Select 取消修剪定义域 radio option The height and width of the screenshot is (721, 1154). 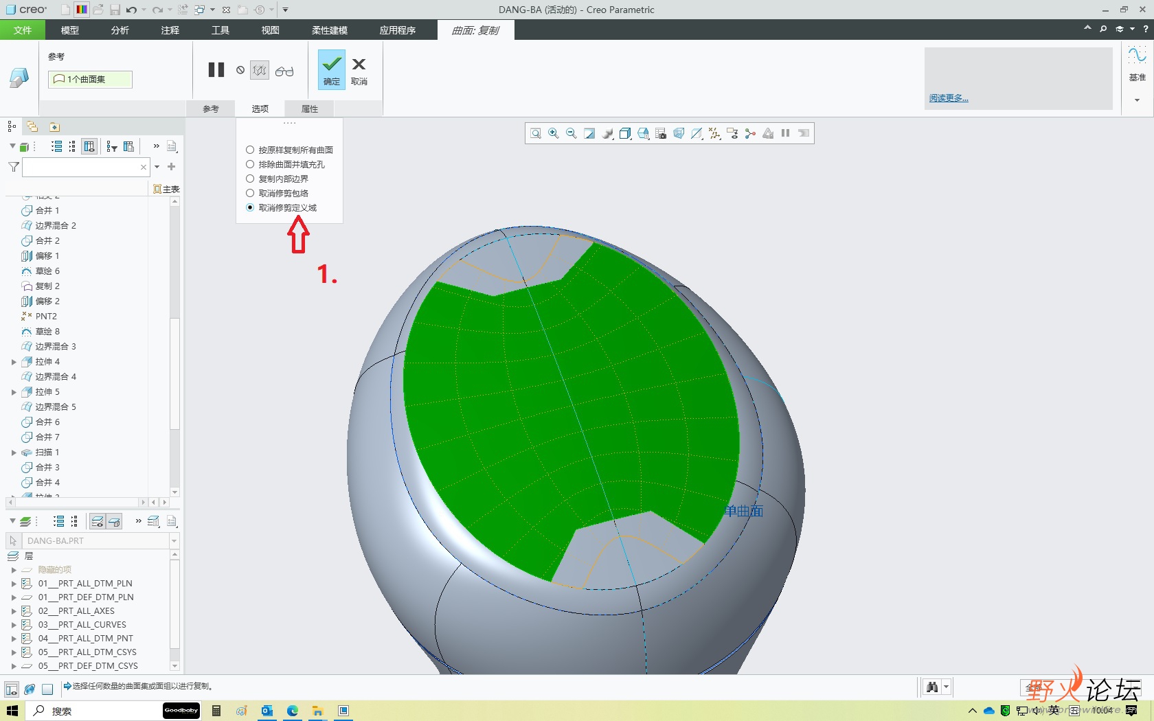[250, 207]
